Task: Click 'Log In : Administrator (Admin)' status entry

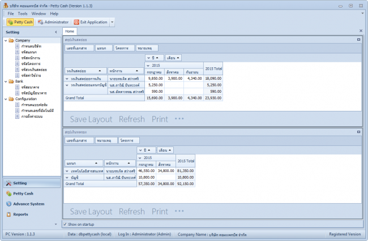Action: click(x=144, y=234)
